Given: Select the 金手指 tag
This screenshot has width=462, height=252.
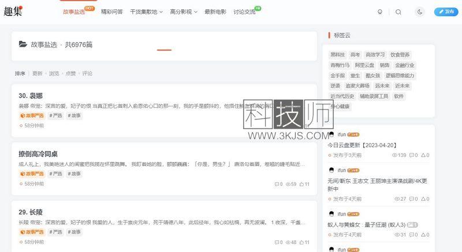Looking at the screenshot, I should pyautogui.click(x=337, y=76).
